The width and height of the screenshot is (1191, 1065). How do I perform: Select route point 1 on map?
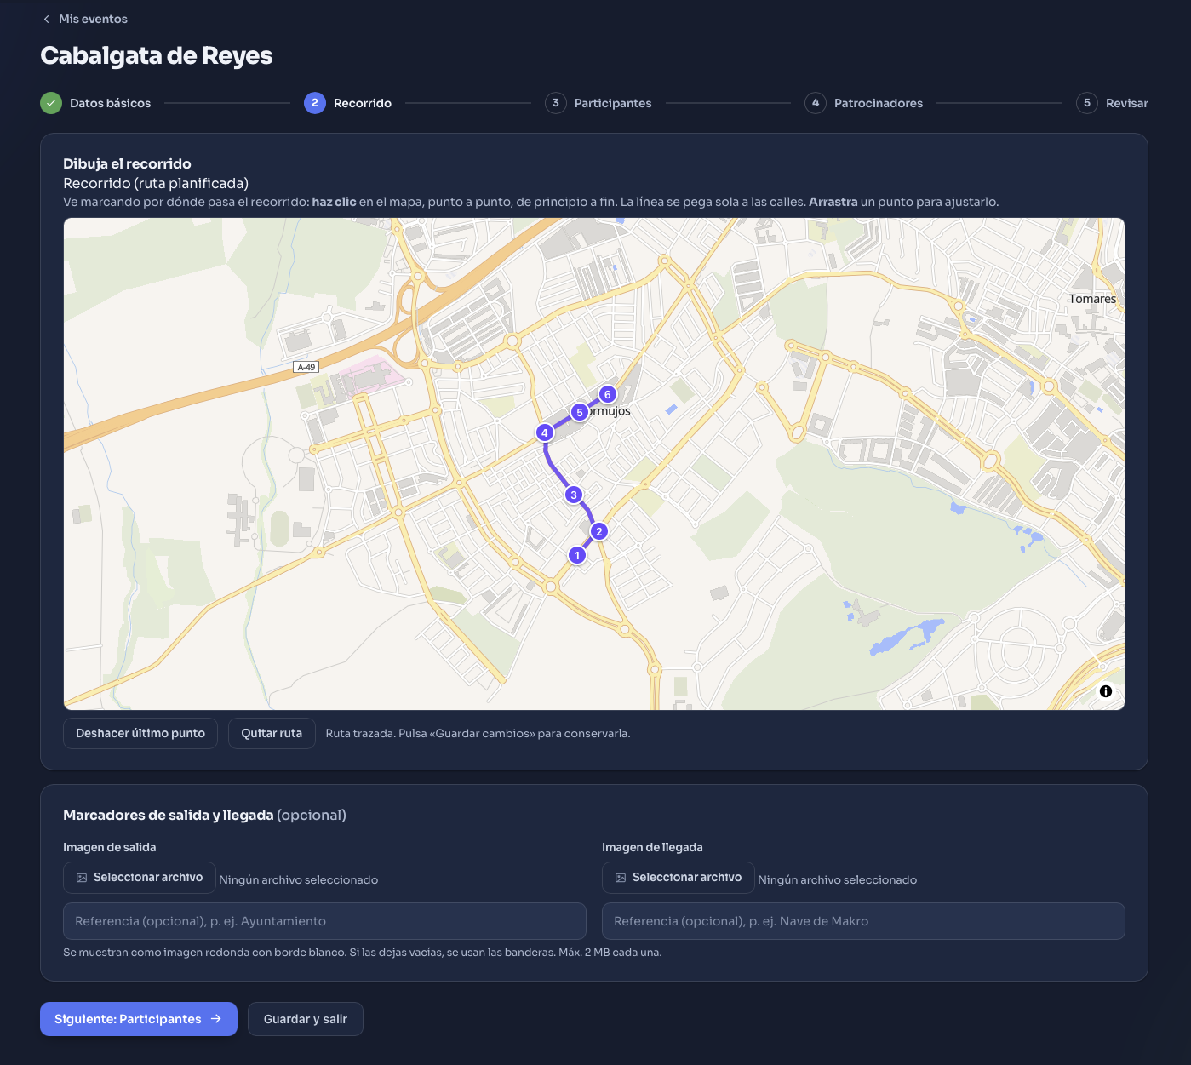tap(577, 555)
